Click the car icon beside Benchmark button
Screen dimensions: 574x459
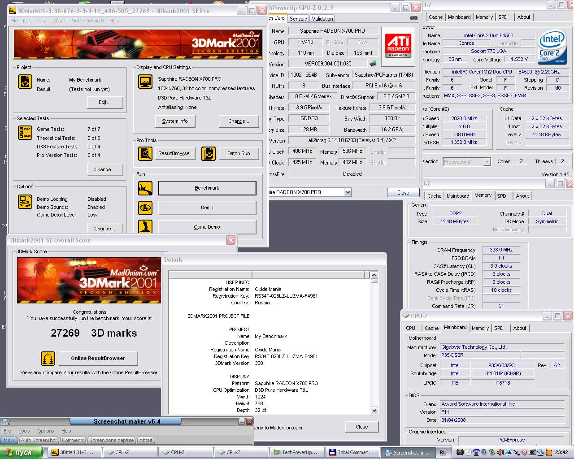coord(145,188)
